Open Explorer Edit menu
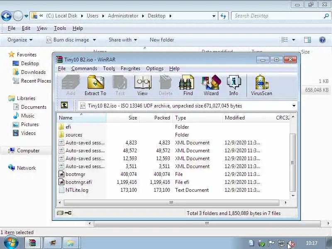The image size is (332, 249). [26, 28]
